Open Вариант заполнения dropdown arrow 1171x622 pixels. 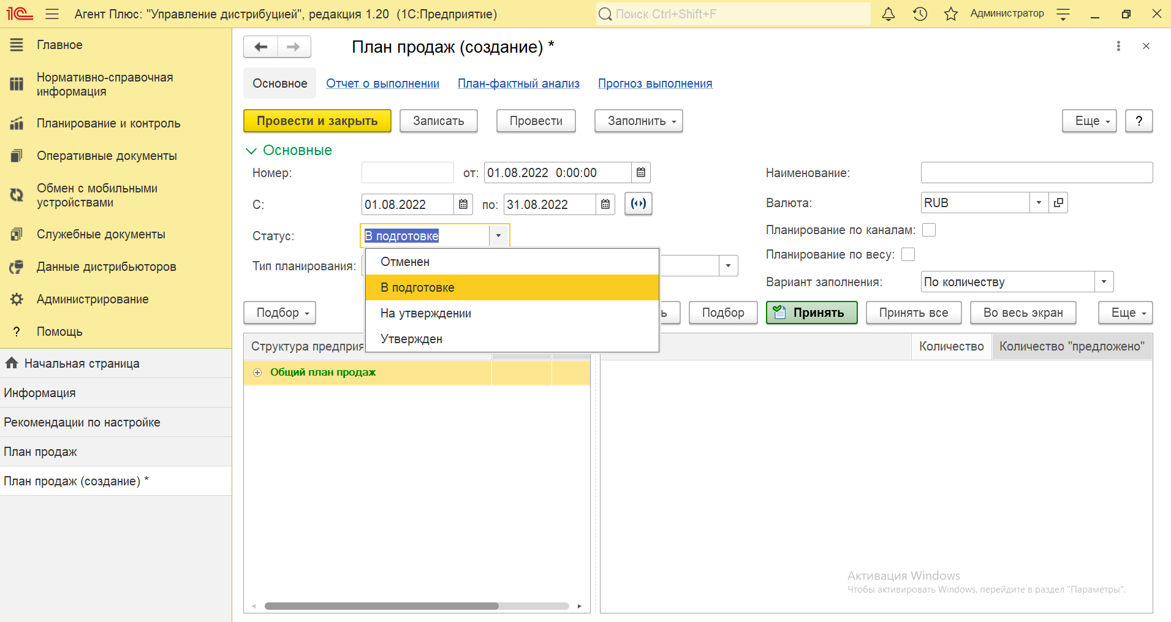pos(1104,282)
